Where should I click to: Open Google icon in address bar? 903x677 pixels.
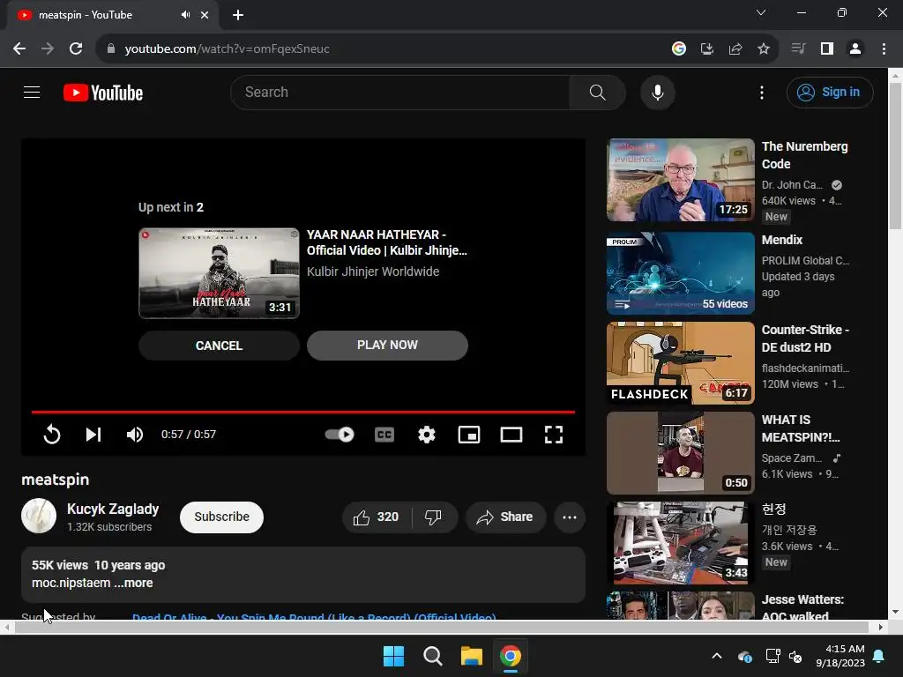pos(678,49)
